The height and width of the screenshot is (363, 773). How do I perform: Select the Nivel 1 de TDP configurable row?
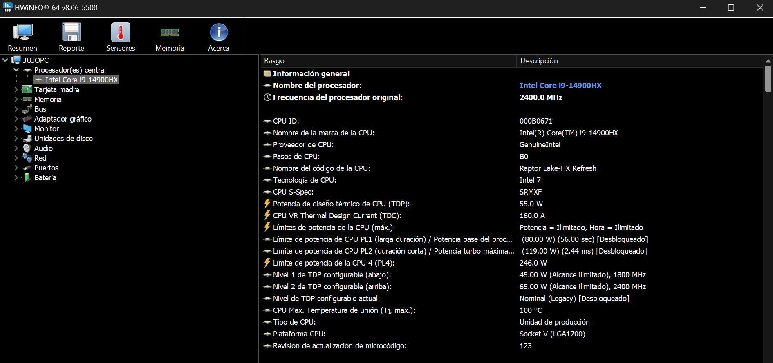[x=512, y=274]
